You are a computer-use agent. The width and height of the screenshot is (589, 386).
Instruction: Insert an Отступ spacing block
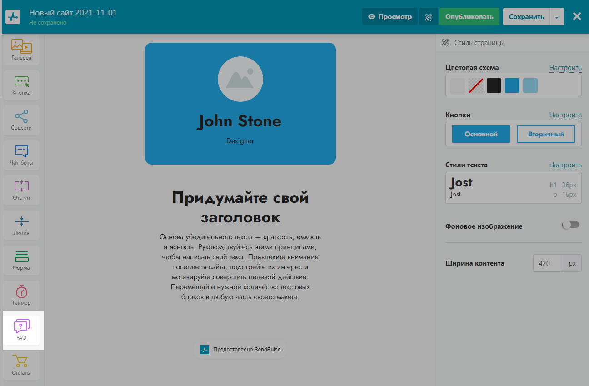pyautogui.click(x=21, y=190)
